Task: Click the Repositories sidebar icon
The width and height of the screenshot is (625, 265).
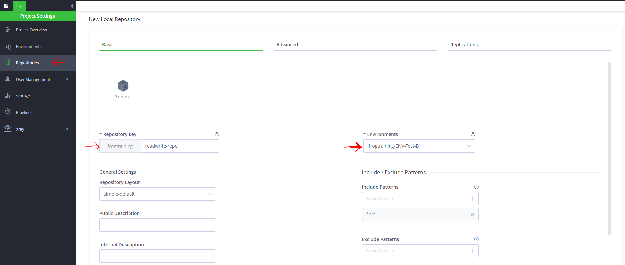Action: click(x=8, y=62)
